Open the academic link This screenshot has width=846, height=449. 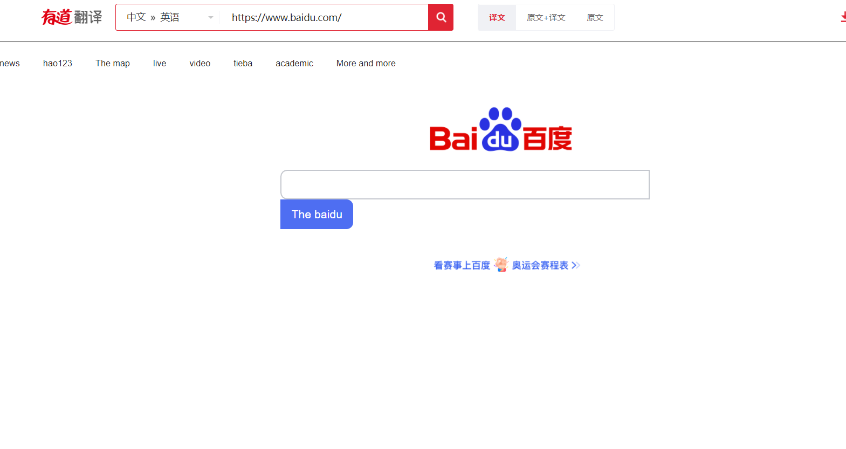294,63
